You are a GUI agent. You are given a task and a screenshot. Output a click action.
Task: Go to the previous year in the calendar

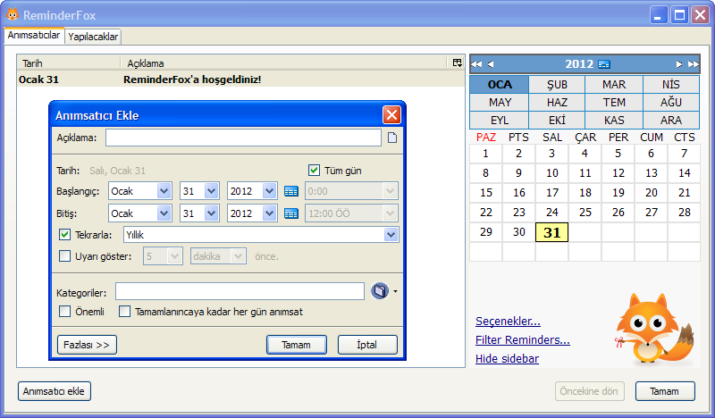click(476, 64)
